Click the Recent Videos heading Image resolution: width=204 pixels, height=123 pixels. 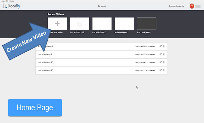coord(56,14)
